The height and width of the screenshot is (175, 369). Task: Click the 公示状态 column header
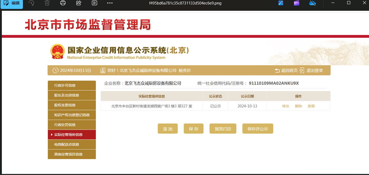click(x=216, y=96)
